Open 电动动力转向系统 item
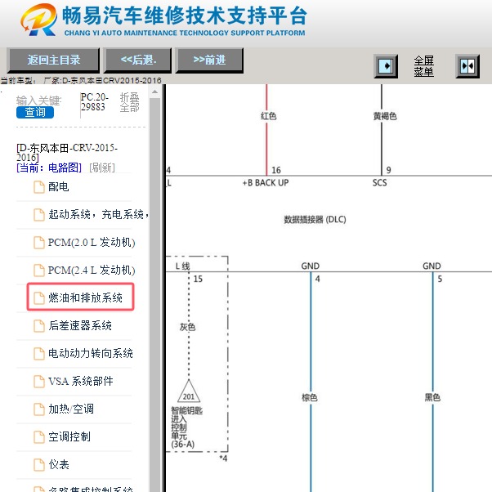This screenshot has width=492, height=492. 91,353
